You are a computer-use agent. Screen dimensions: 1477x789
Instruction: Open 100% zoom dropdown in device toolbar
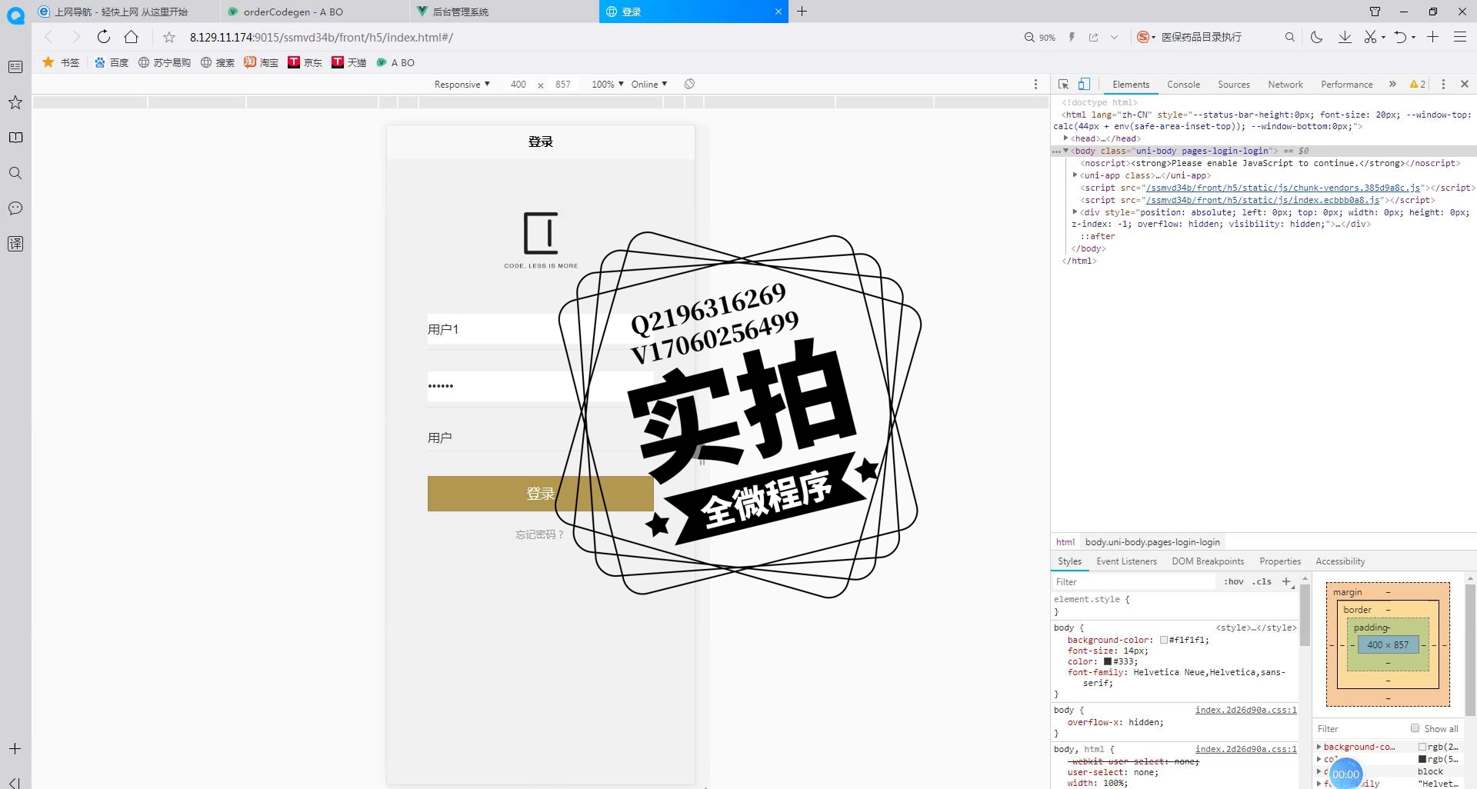(x=608, y=85)
